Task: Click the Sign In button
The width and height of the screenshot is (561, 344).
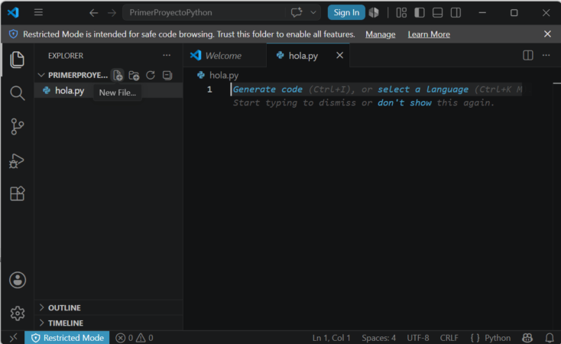Action: pos(346,12)
